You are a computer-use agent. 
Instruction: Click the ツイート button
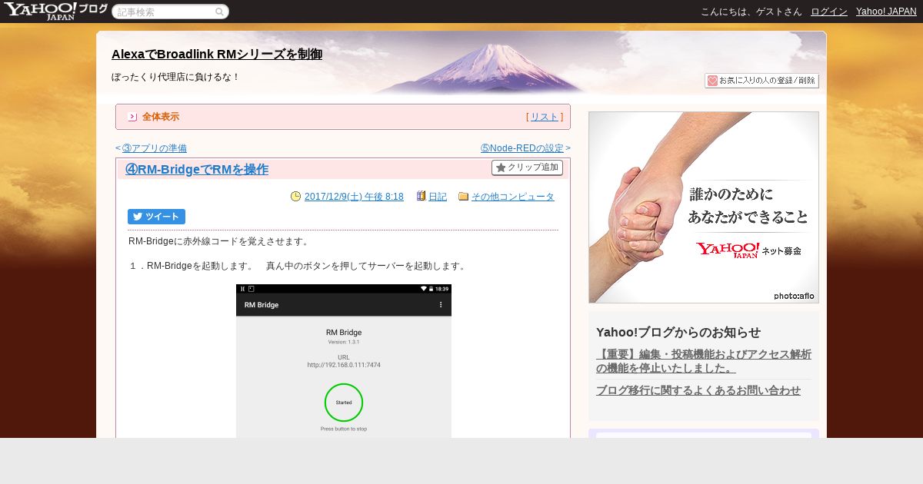coord(156,217)
